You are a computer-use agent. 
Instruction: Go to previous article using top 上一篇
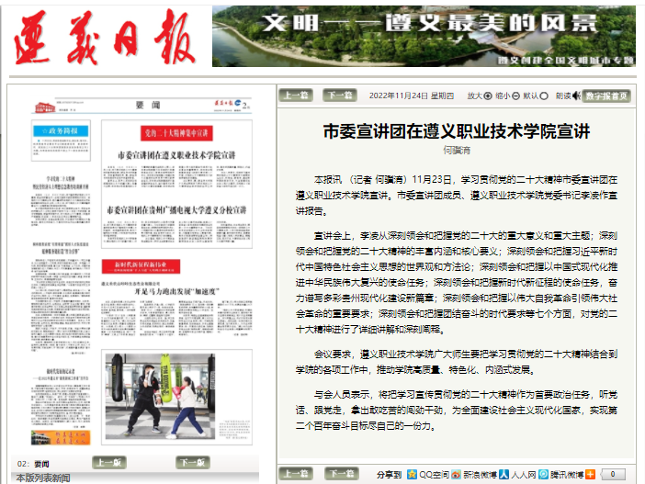coord(296,96)
